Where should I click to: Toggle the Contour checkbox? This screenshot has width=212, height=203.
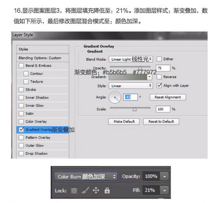[26, 74]
